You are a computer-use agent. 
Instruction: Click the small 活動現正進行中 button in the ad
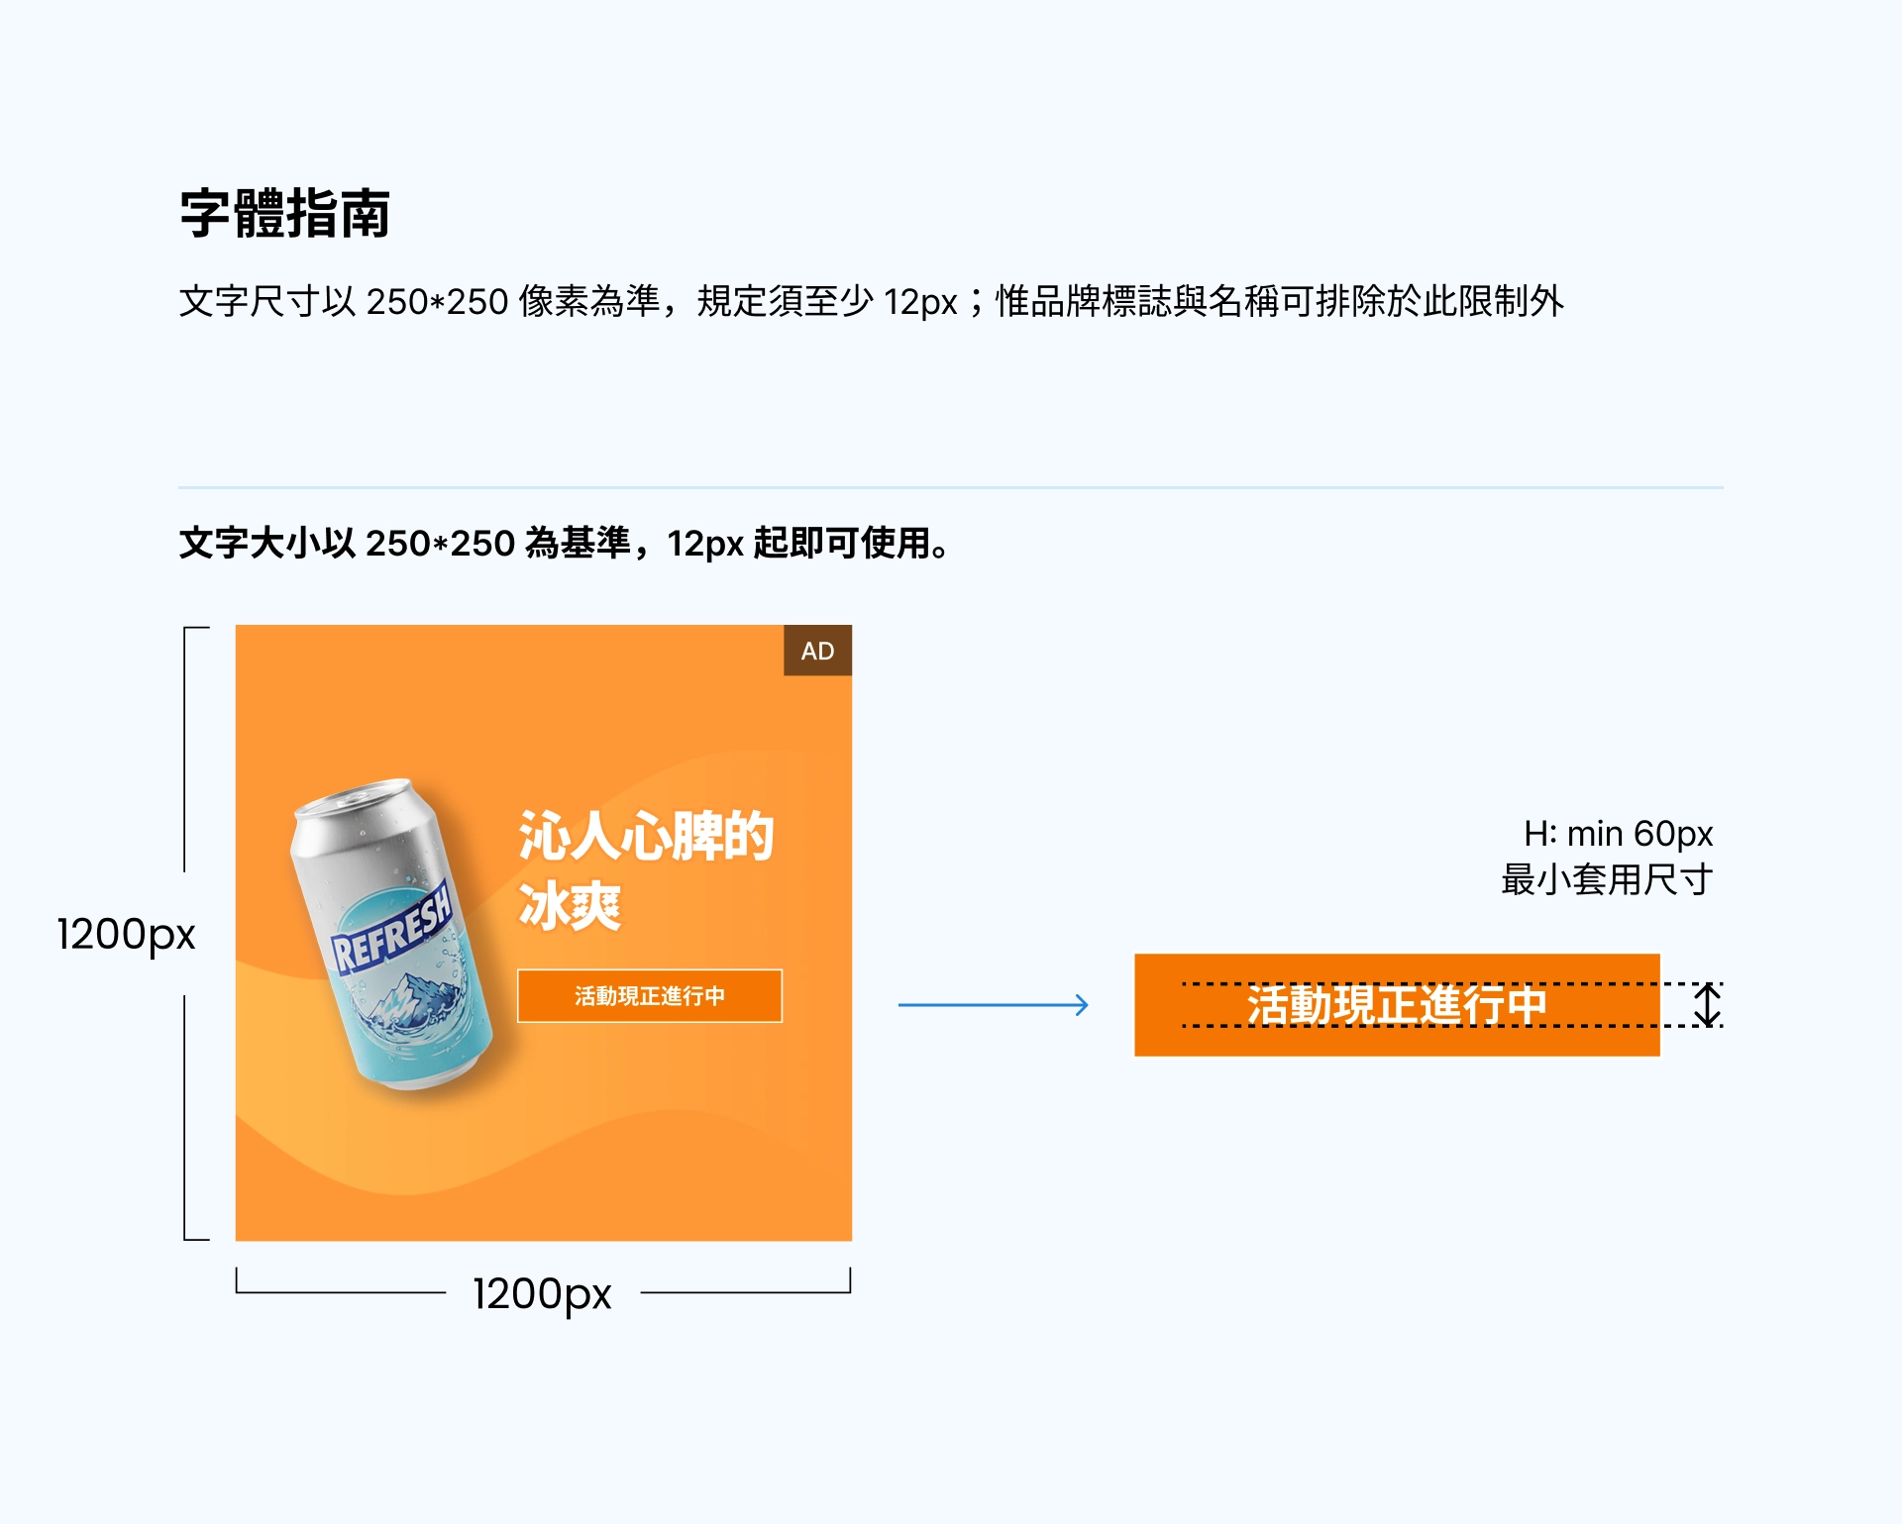click(650, 995)
